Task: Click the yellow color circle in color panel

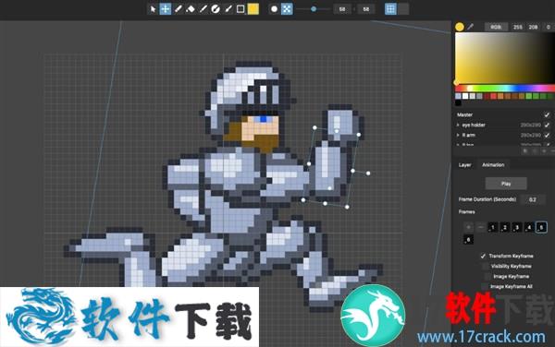Action: (x=460, y=27)
